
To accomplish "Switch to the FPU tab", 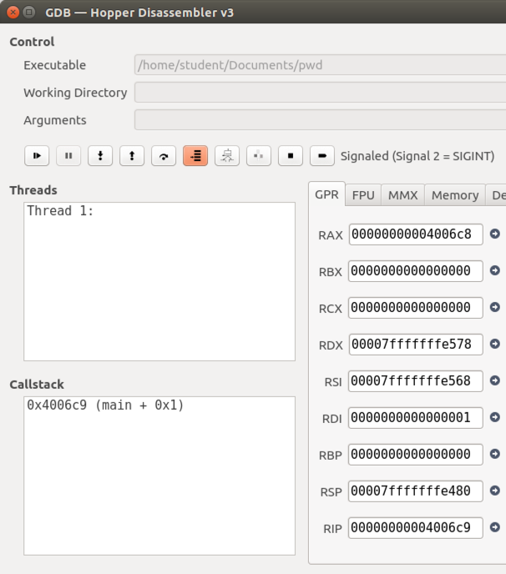I will coord(363,195).
